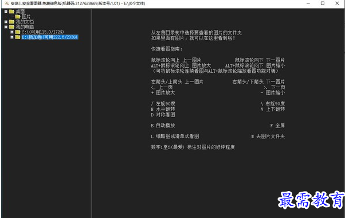349x218 pixels.
Task: Click the E:\新加卷 drive folder icon
Action: point(18,37)
